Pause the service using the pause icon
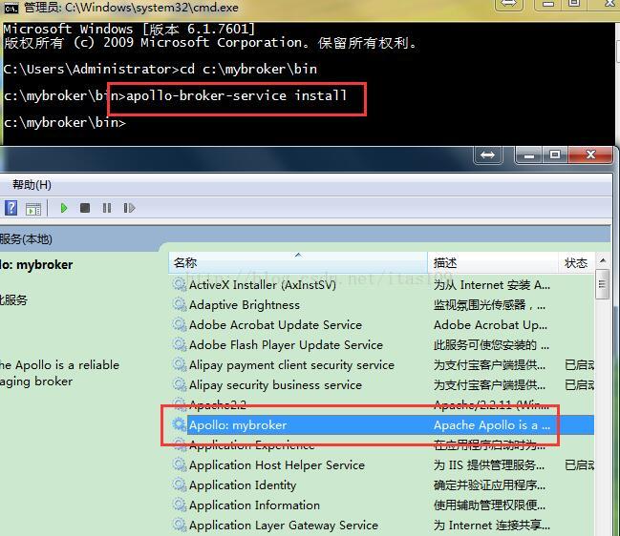Image resolution: width=620 pixels, height=536 pixels. (x=107, y=208)
